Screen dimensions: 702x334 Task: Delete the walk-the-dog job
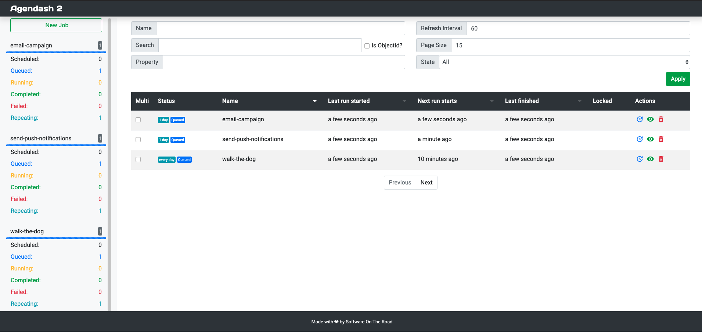click(661, 159)
